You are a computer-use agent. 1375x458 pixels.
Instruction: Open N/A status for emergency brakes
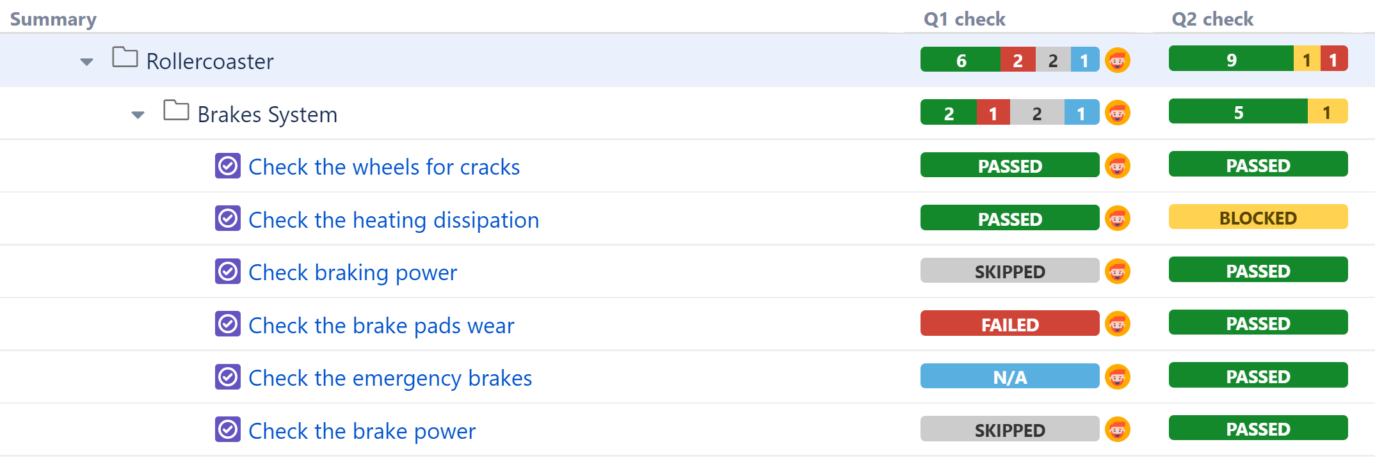(x=1009, y=377)
